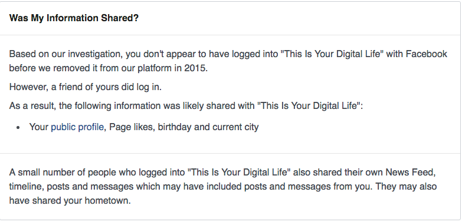
Task: Click the word "Your" before public profile
Action: [38, 127]
